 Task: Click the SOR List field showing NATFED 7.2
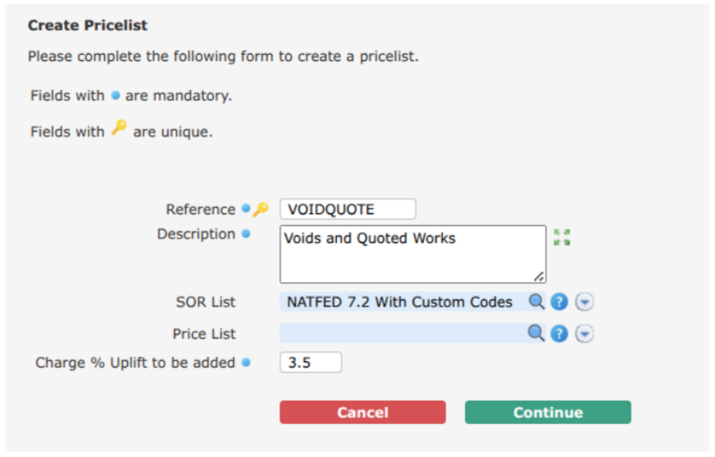tap(404, 302)
